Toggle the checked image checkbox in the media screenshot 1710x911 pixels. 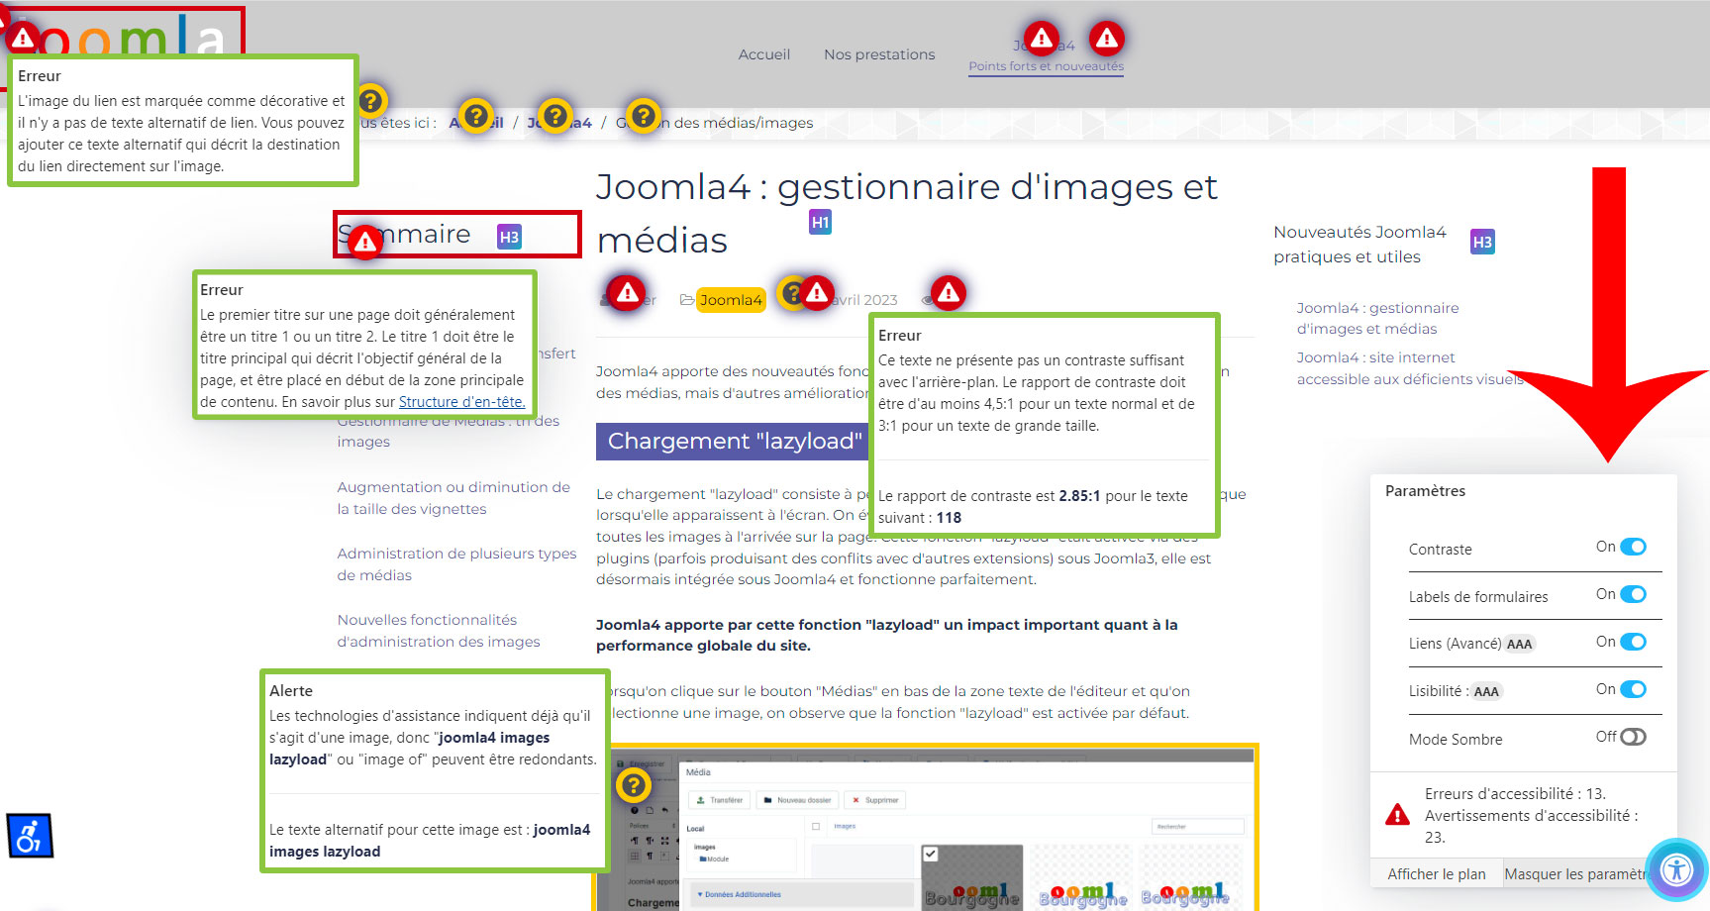pyautogui.click(x=930, y=854)
